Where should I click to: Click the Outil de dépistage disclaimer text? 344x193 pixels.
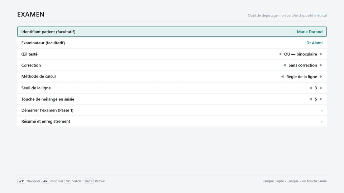coord(287,15)
